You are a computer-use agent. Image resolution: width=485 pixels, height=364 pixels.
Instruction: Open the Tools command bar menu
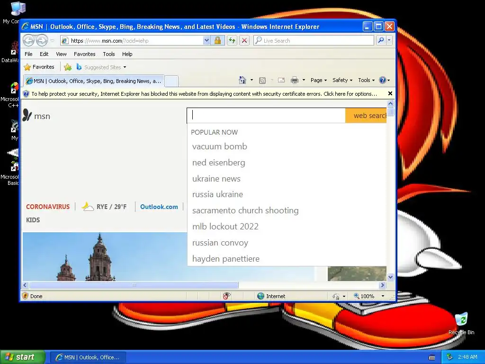(x=366, y=80)
